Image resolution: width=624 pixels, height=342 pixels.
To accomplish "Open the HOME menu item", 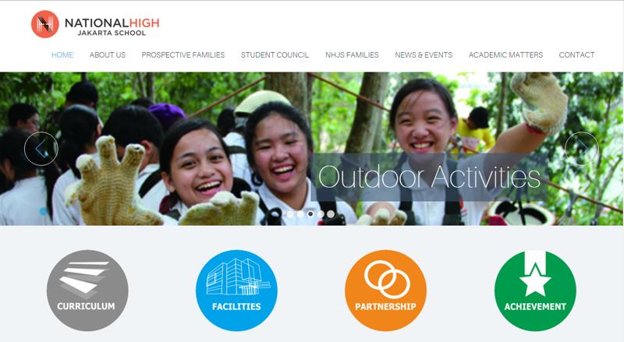I will (62, 55).
